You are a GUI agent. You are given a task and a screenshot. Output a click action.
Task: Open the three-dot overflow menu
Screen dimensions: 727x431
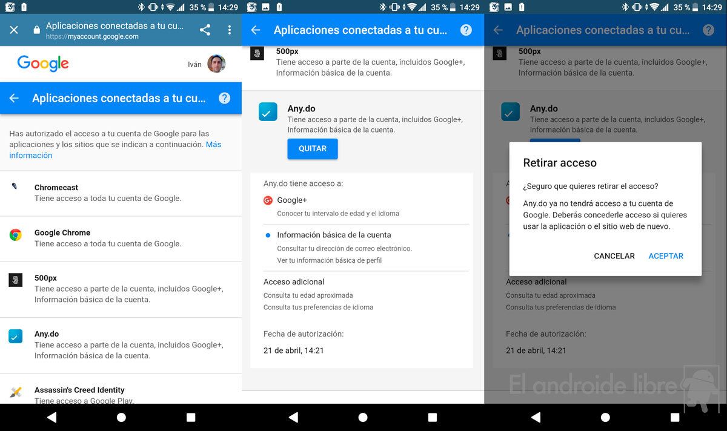pos(229,30)
